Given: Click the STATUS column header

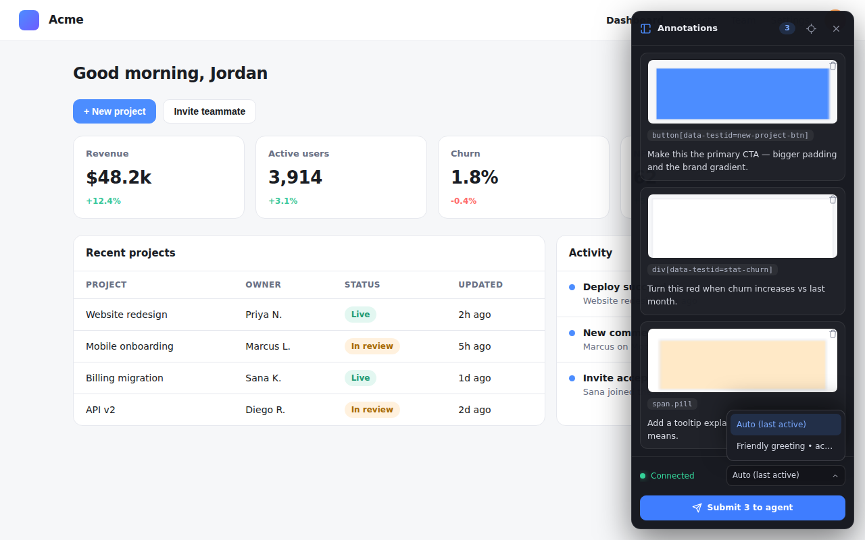Looking at the screenshot, I should (362, 285).
